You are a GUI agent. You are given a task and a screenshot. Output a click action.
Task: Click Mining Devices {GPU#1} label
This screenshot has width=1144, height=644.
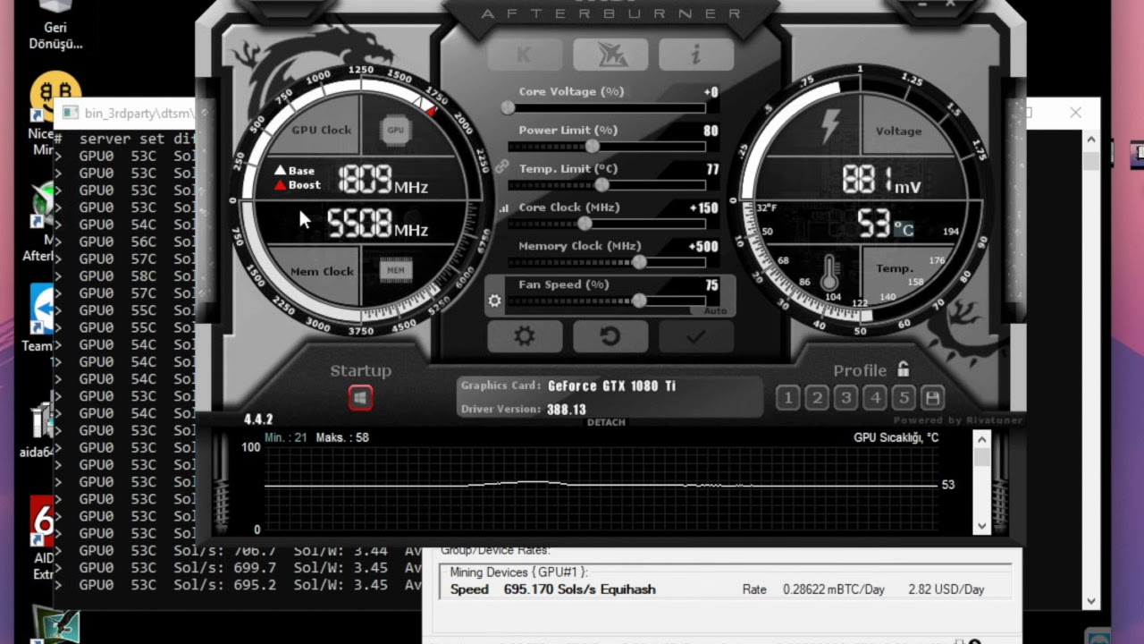[518, 572]
